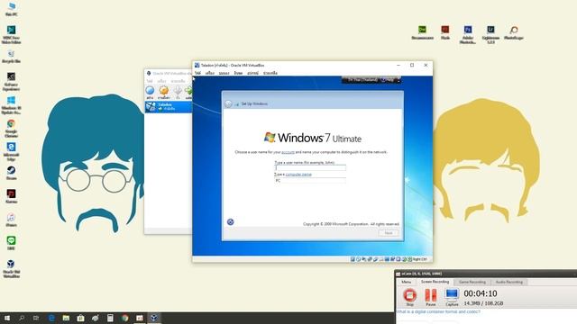Open the red music app desktop icon
The image size is (577, 324).
11,196
